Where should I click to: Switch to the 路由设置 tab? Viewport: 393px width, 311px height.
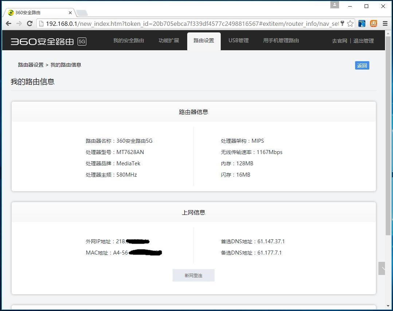(x=204, y=41)
